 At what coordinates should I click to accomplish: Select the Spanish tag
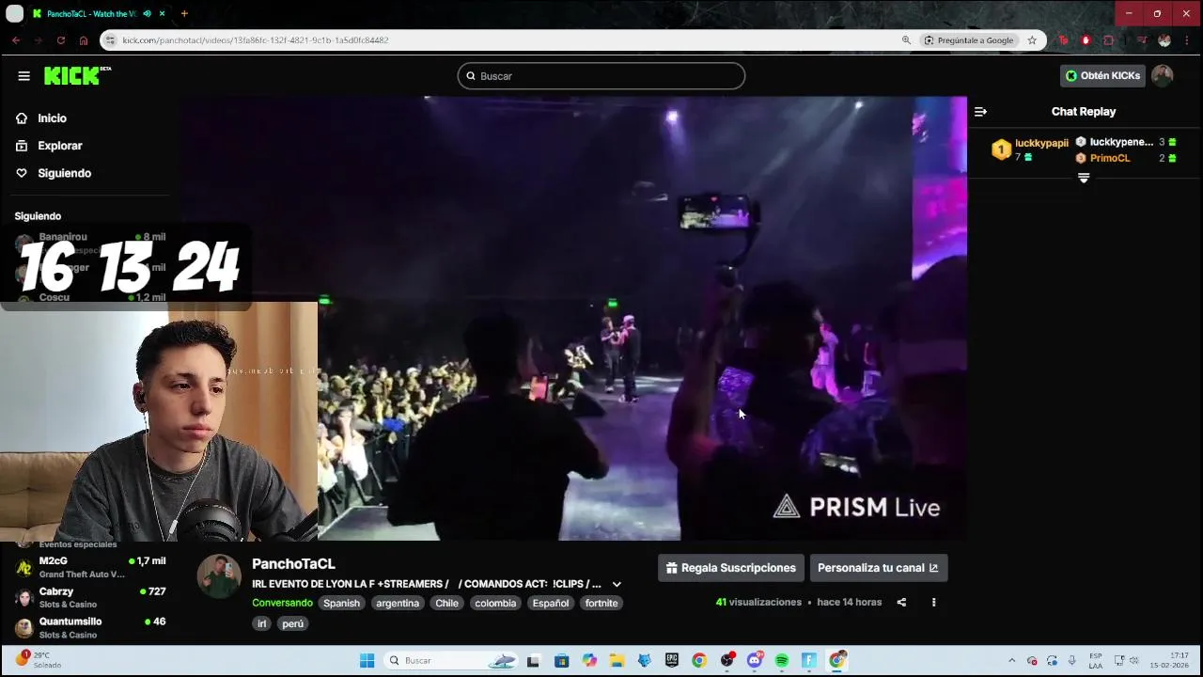coord(341,603)
